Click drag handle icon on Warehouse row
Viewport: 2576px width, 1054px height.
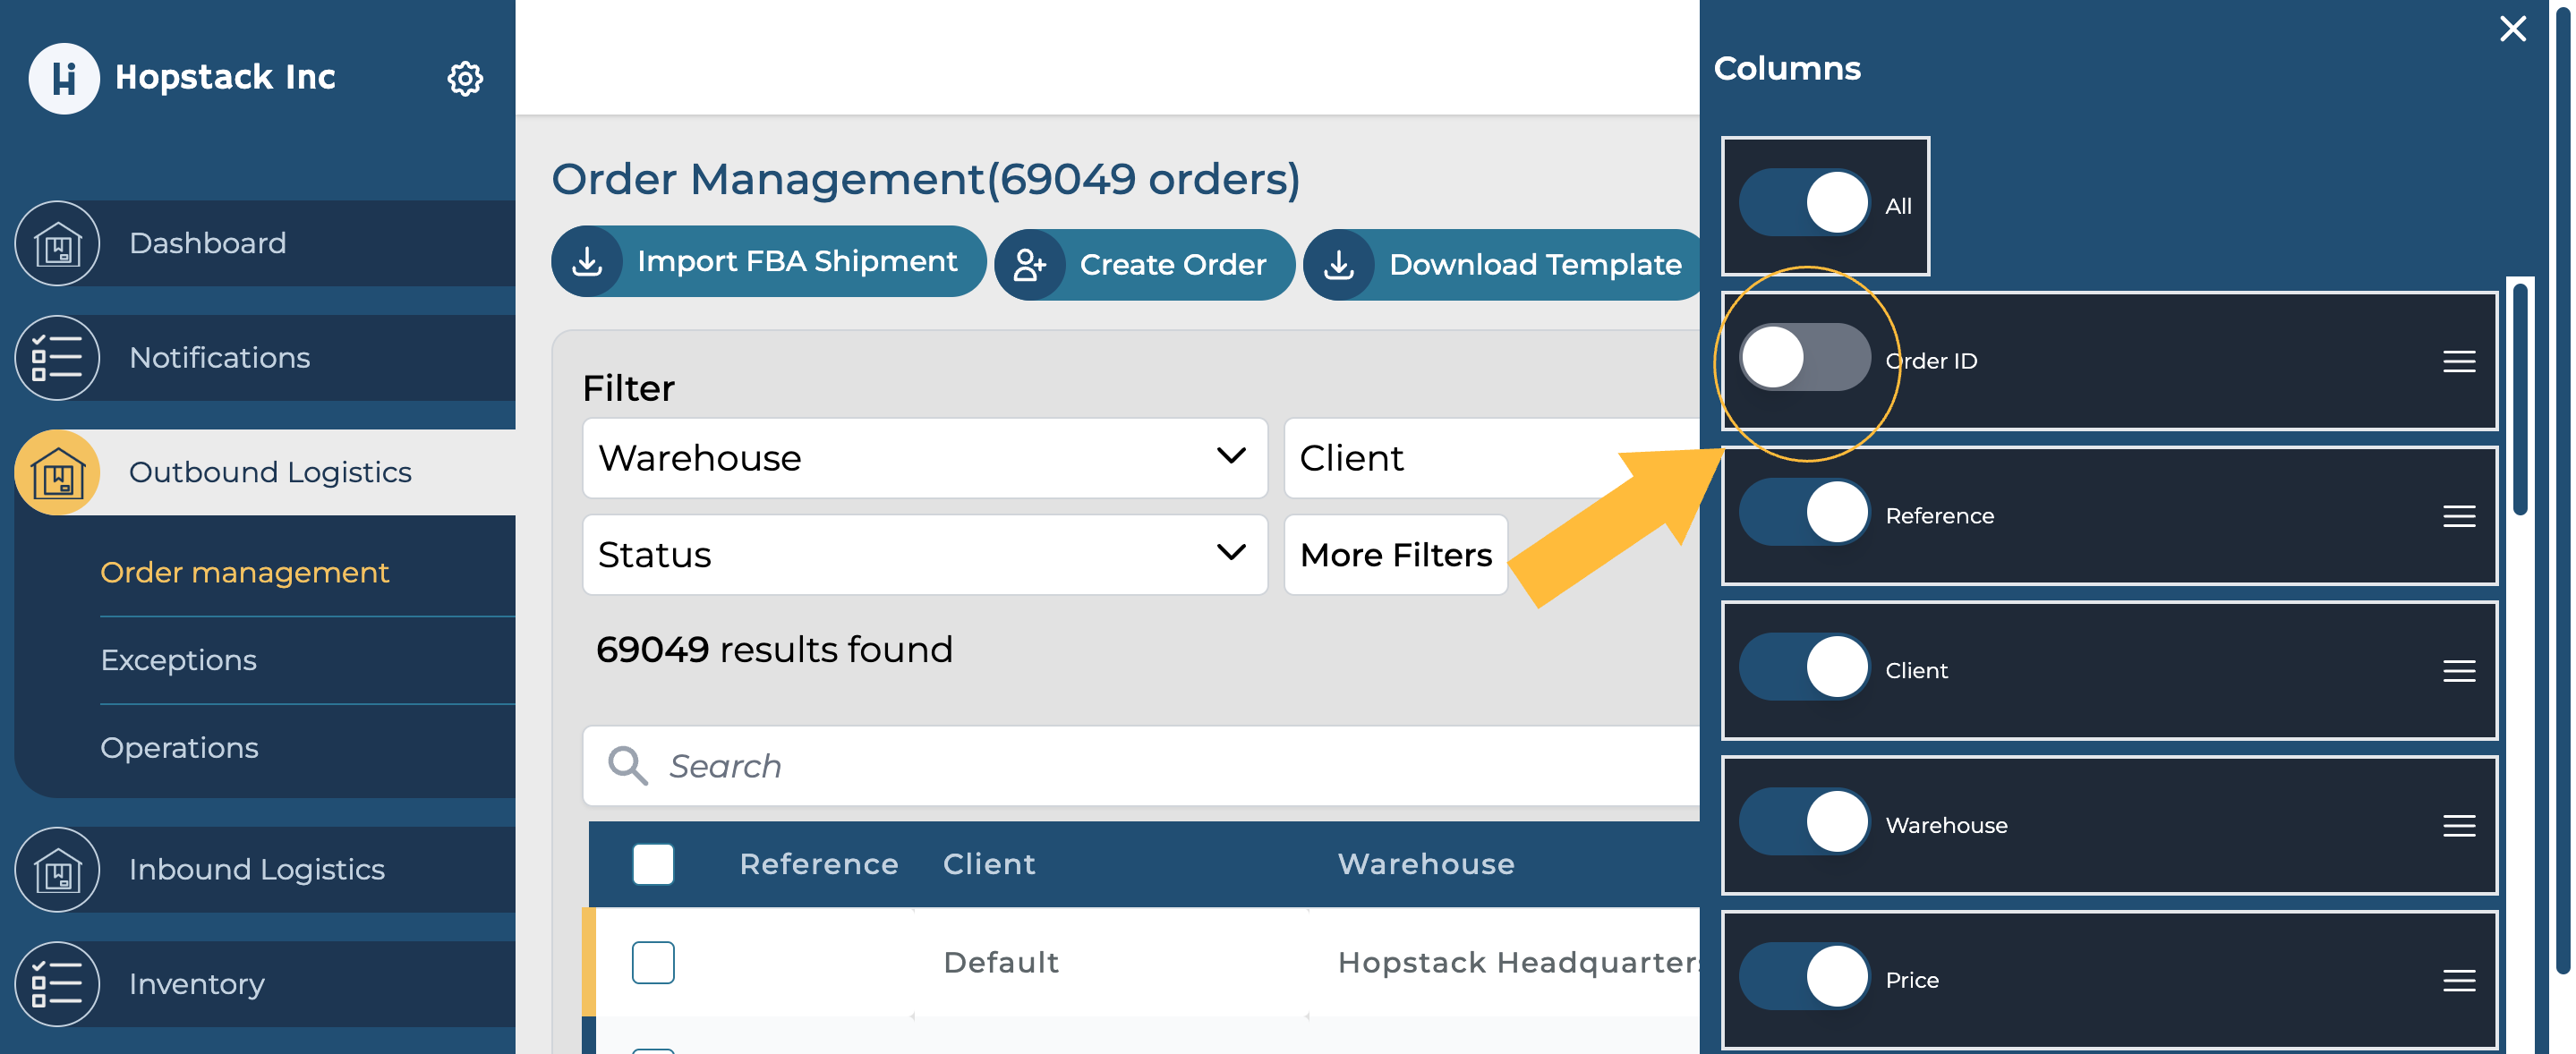tap(2458, 825)
